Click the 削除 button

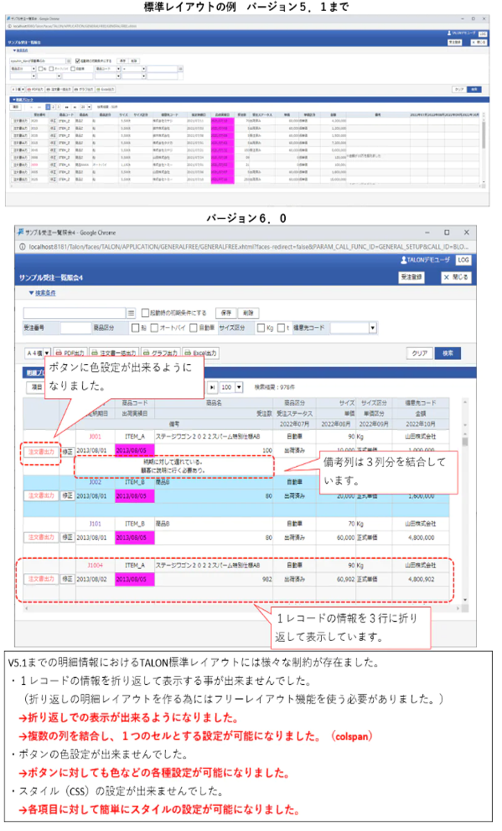coord(248,313)
